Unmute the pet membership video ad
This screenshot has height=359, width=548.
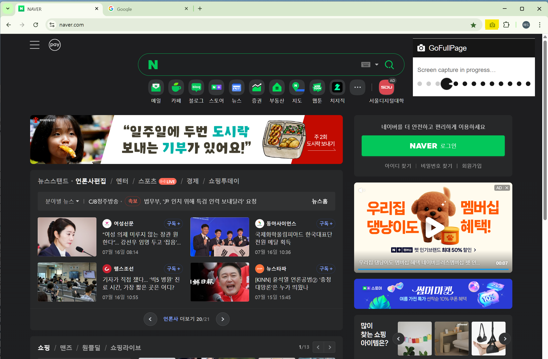[x=361, y=190]
